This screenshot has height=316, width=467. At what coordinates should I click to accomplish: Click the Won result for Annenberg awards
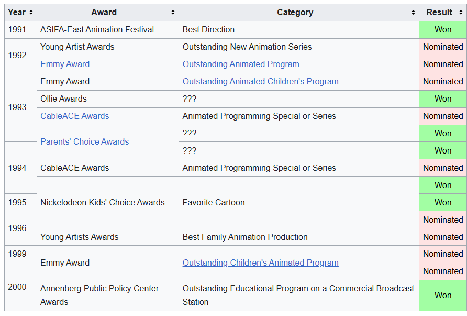pyautogui.click(x=443, y=296)
